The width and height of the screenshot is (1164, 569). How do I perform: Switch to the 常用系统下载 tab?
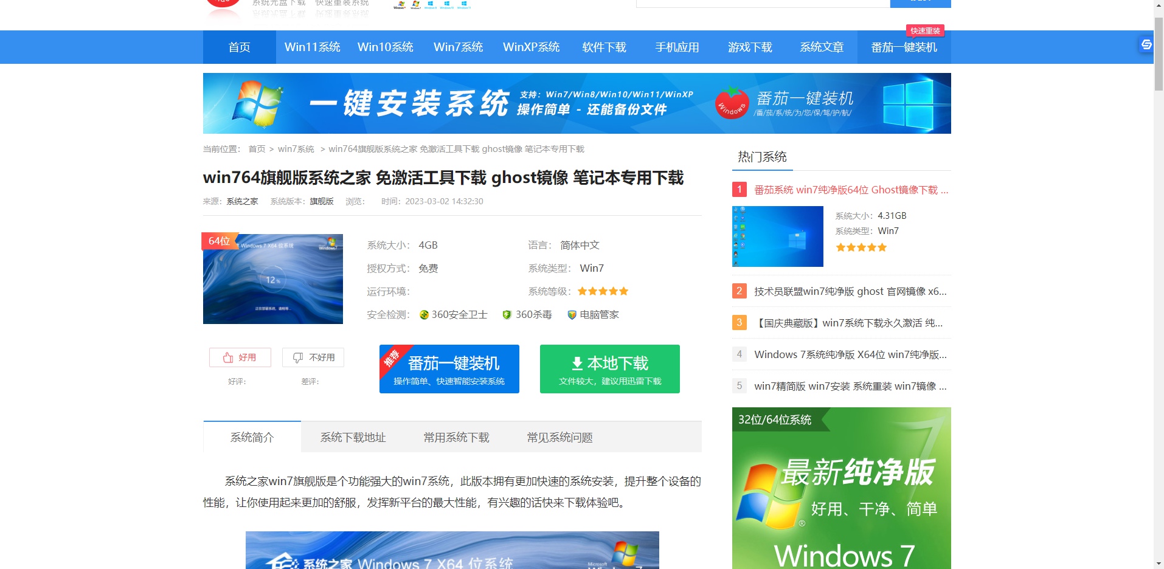pos(456,437)
